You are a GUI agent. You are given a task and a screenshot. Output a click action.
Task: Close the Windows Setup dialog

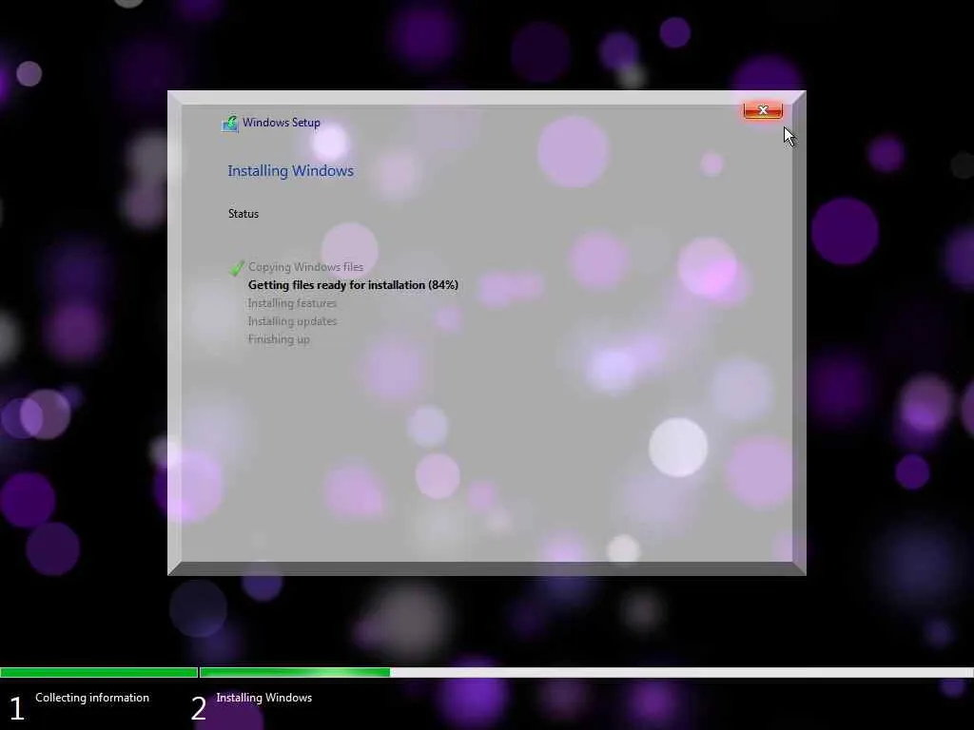tap(763, 110)
